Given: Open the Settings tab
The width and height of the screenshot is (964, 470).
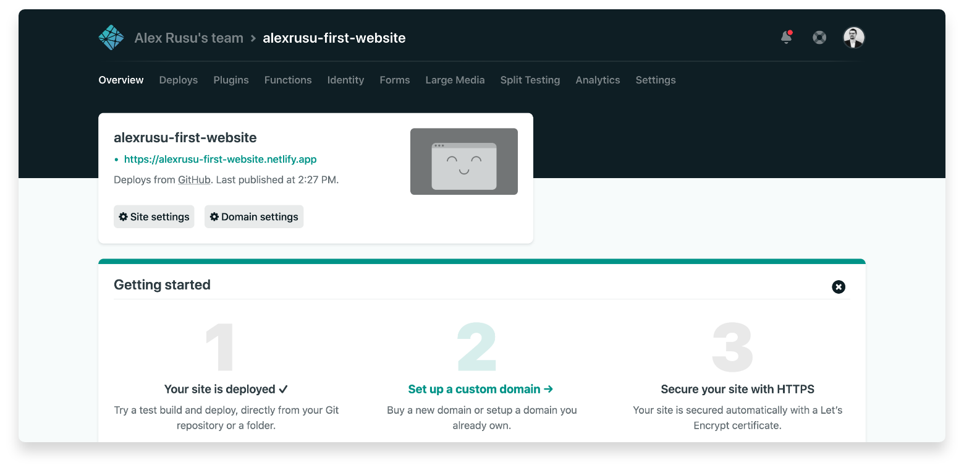Looking at the screenshot, I should 656,80.
